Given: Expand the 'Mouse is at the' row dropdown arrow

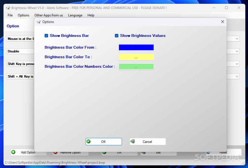Looking at the screenshot, I should point(237,39).
